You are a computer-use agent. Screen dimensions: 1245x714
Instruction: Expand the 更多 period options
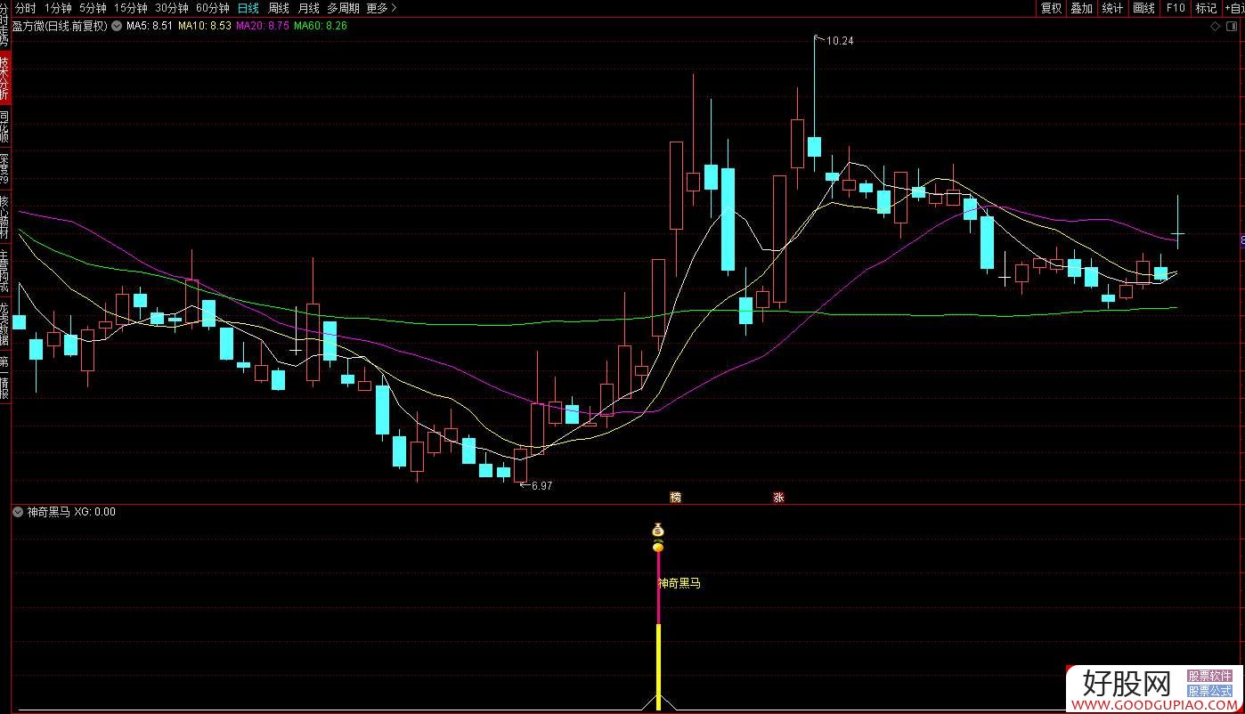coord(381,8)
